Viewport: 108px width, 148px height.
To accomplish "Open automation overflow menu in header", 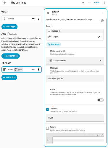I will click(x=104, y=3).
